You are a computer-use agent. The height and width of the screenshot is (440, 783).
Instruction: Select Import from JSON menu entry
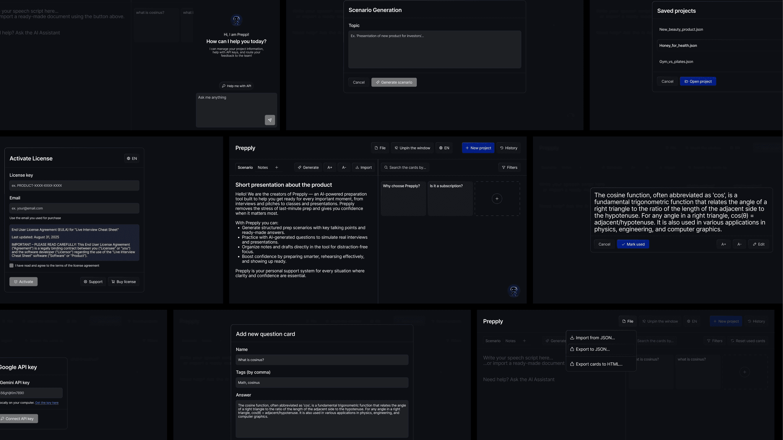pos(595,338)
